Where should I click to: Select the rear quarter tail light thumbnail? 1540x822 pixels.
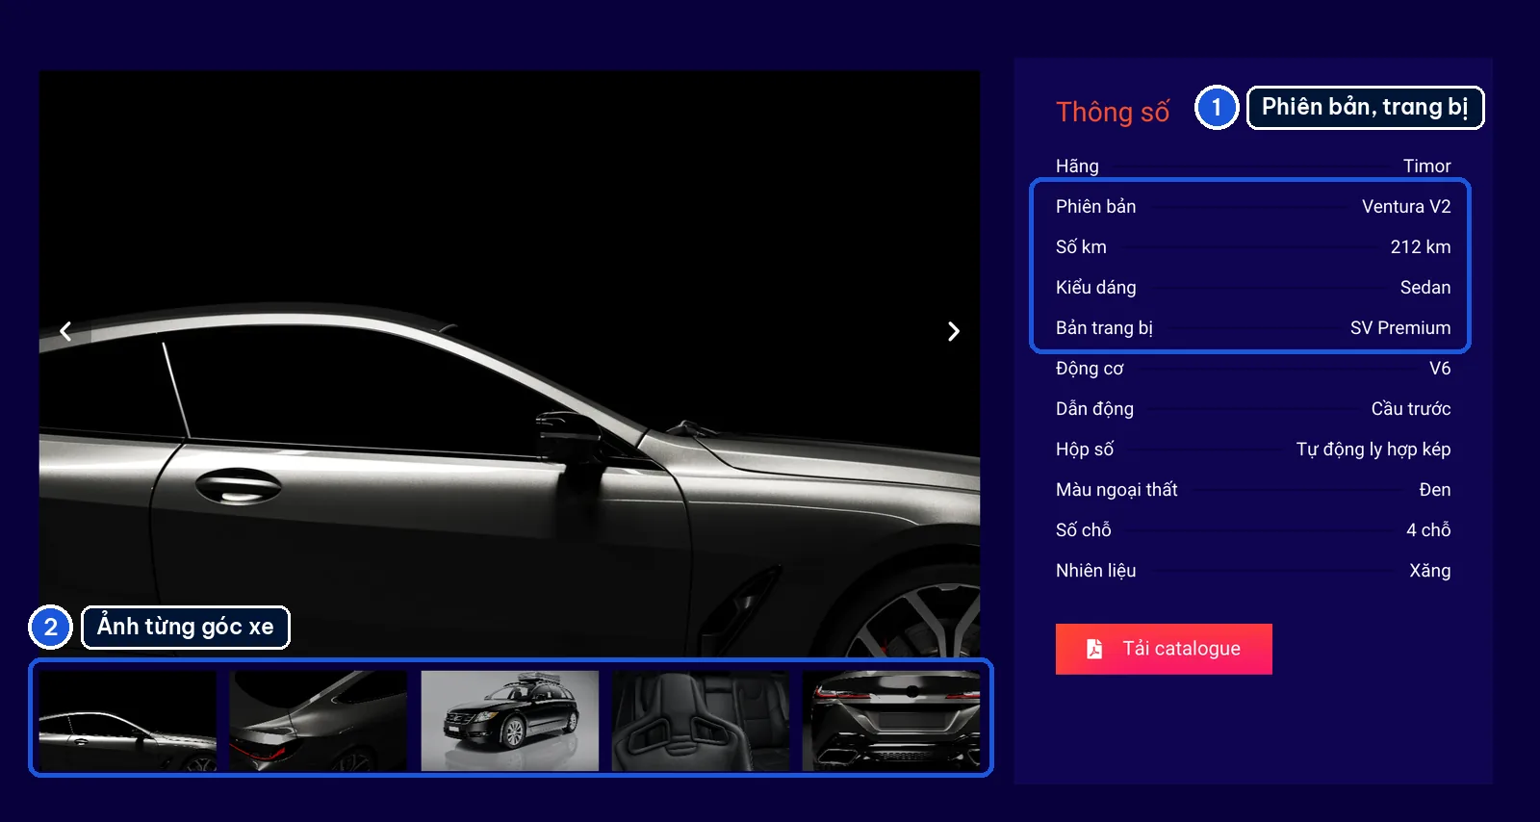point(319,721)
